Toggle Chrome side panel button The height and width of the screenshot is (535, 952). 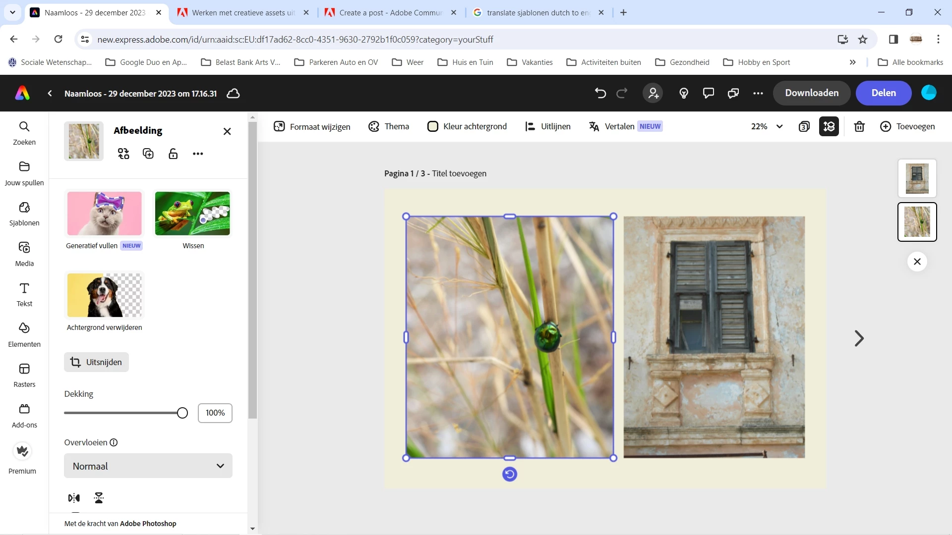coord(893,39)
